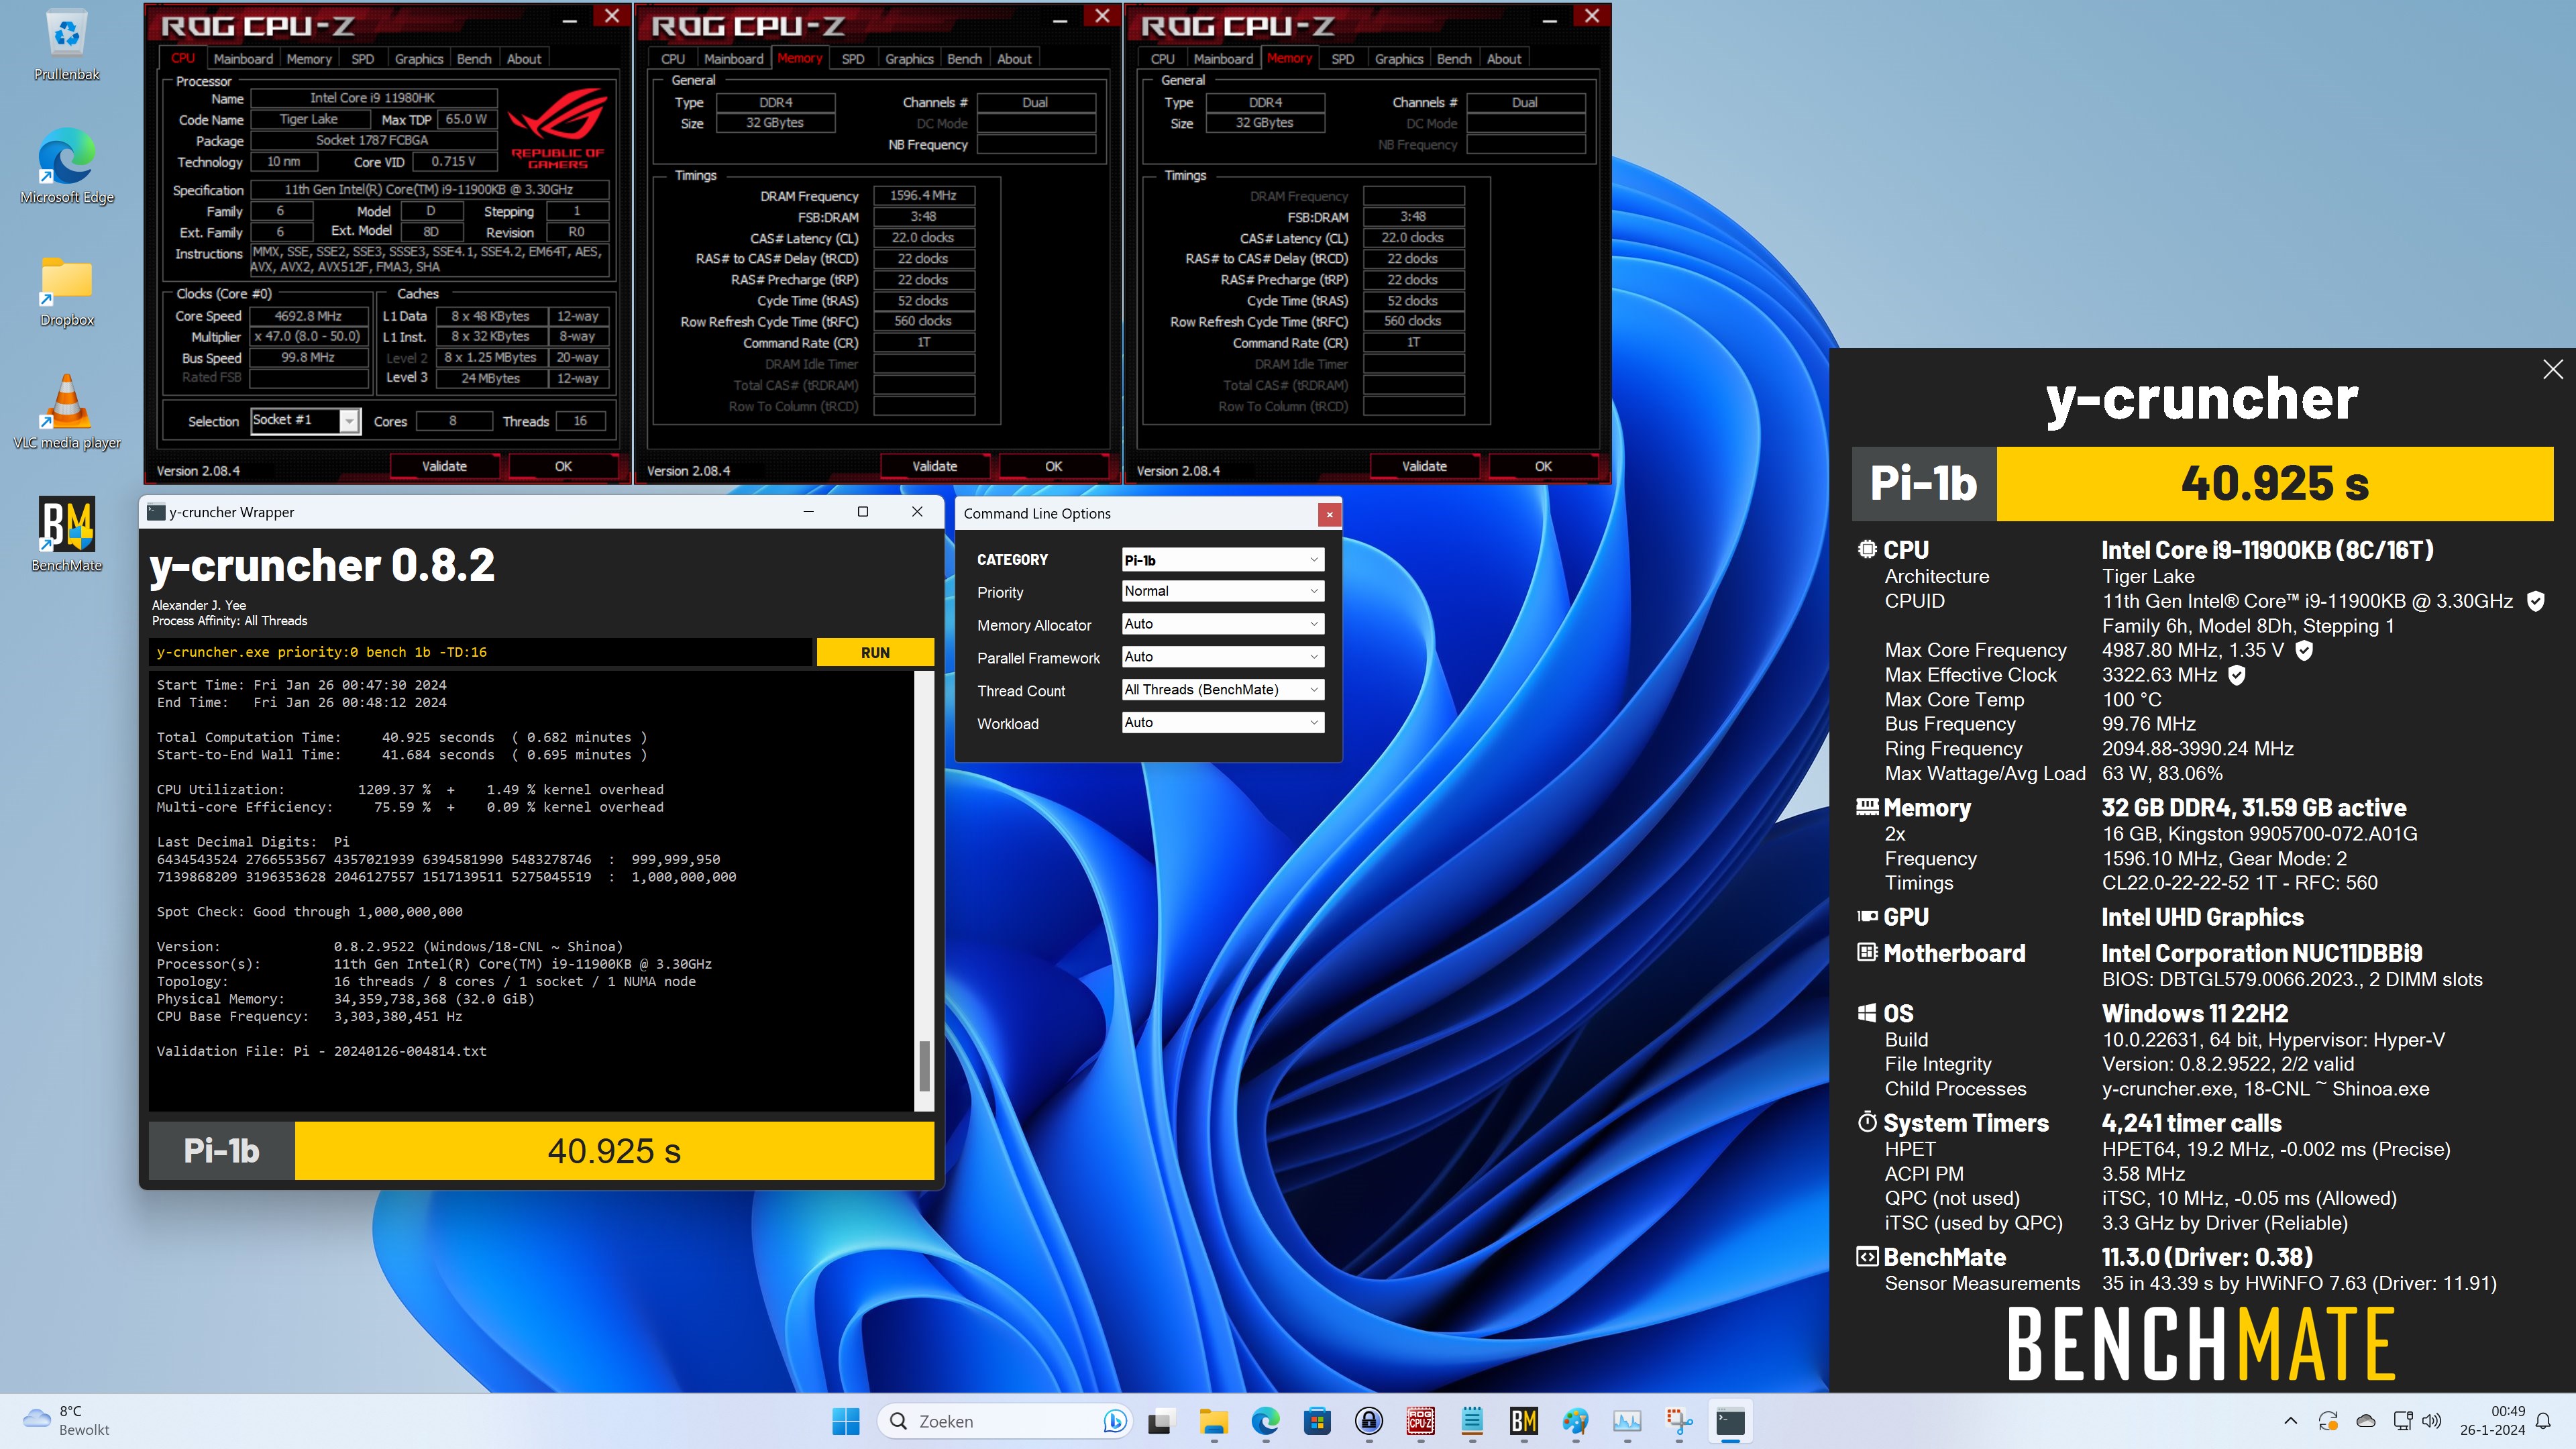2576x1449 pixels.
Task: Close the Command Line Options dialog
Action: point(1329,514)
